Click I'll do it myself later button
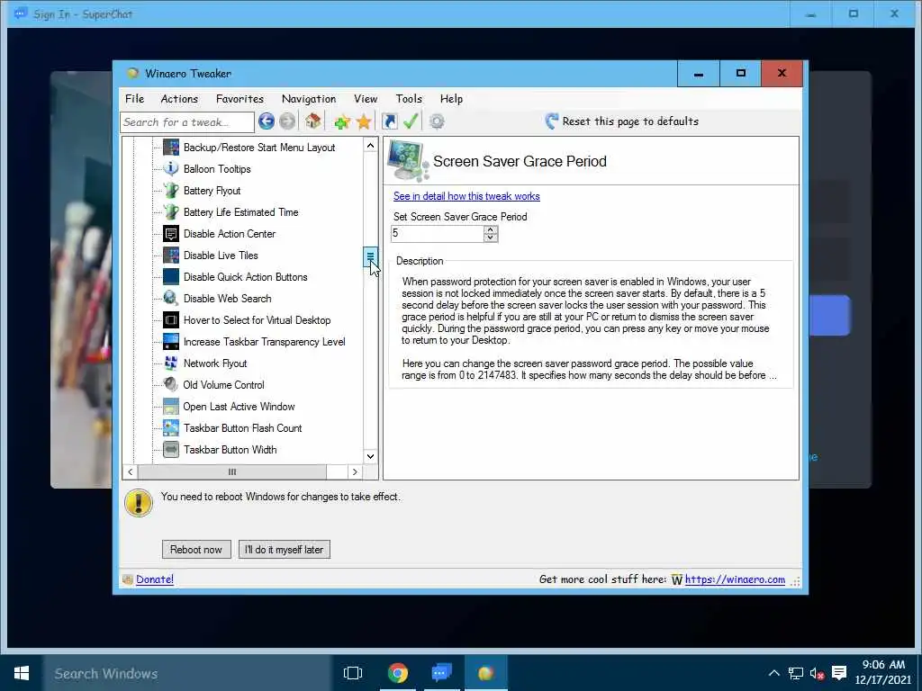Screen dimensions: 922x691 click(x=284, y=550)
